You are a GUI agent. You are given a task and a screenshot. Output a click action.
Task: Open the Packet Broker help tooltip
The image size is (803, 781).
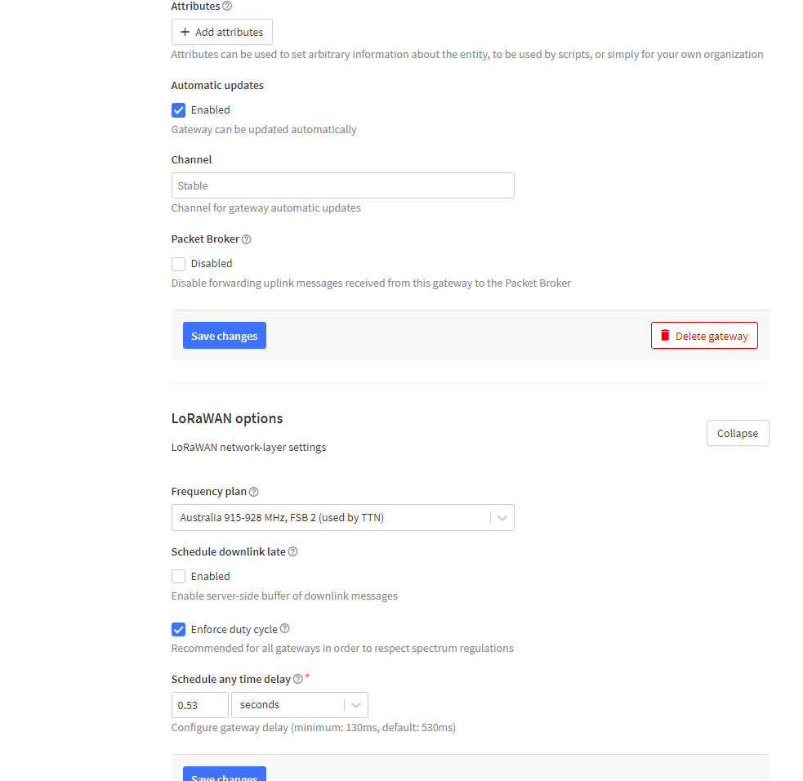pyautogui.click(x=247, y=239)
